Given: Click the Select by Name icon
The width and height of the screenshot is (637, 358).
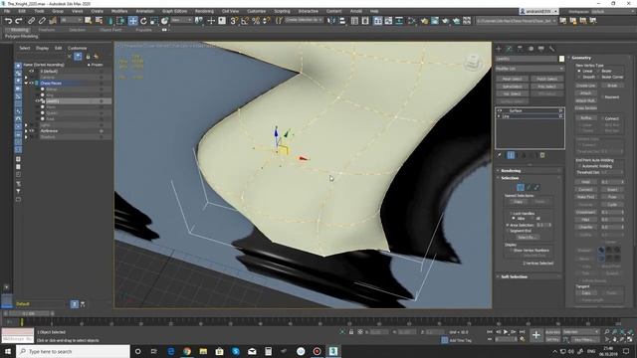Looking at the screenshot, I should pyautogui.click(x=99, y=21).
